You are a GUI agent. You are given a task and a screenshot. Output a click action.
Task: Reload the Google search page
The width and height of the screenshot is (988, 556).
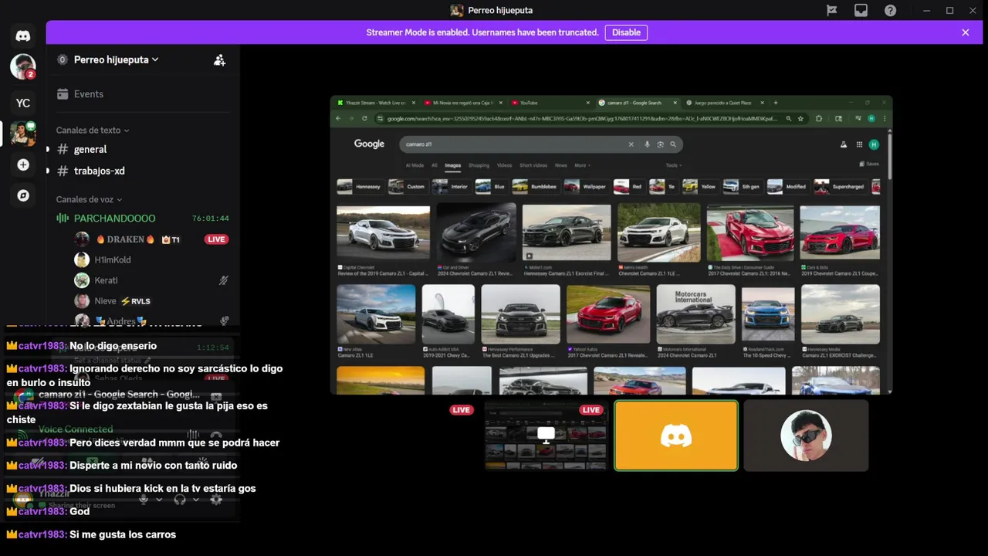pos(364,118)
